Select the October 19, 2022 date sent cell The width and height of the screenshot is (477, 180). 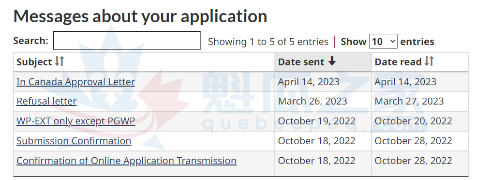323,121
